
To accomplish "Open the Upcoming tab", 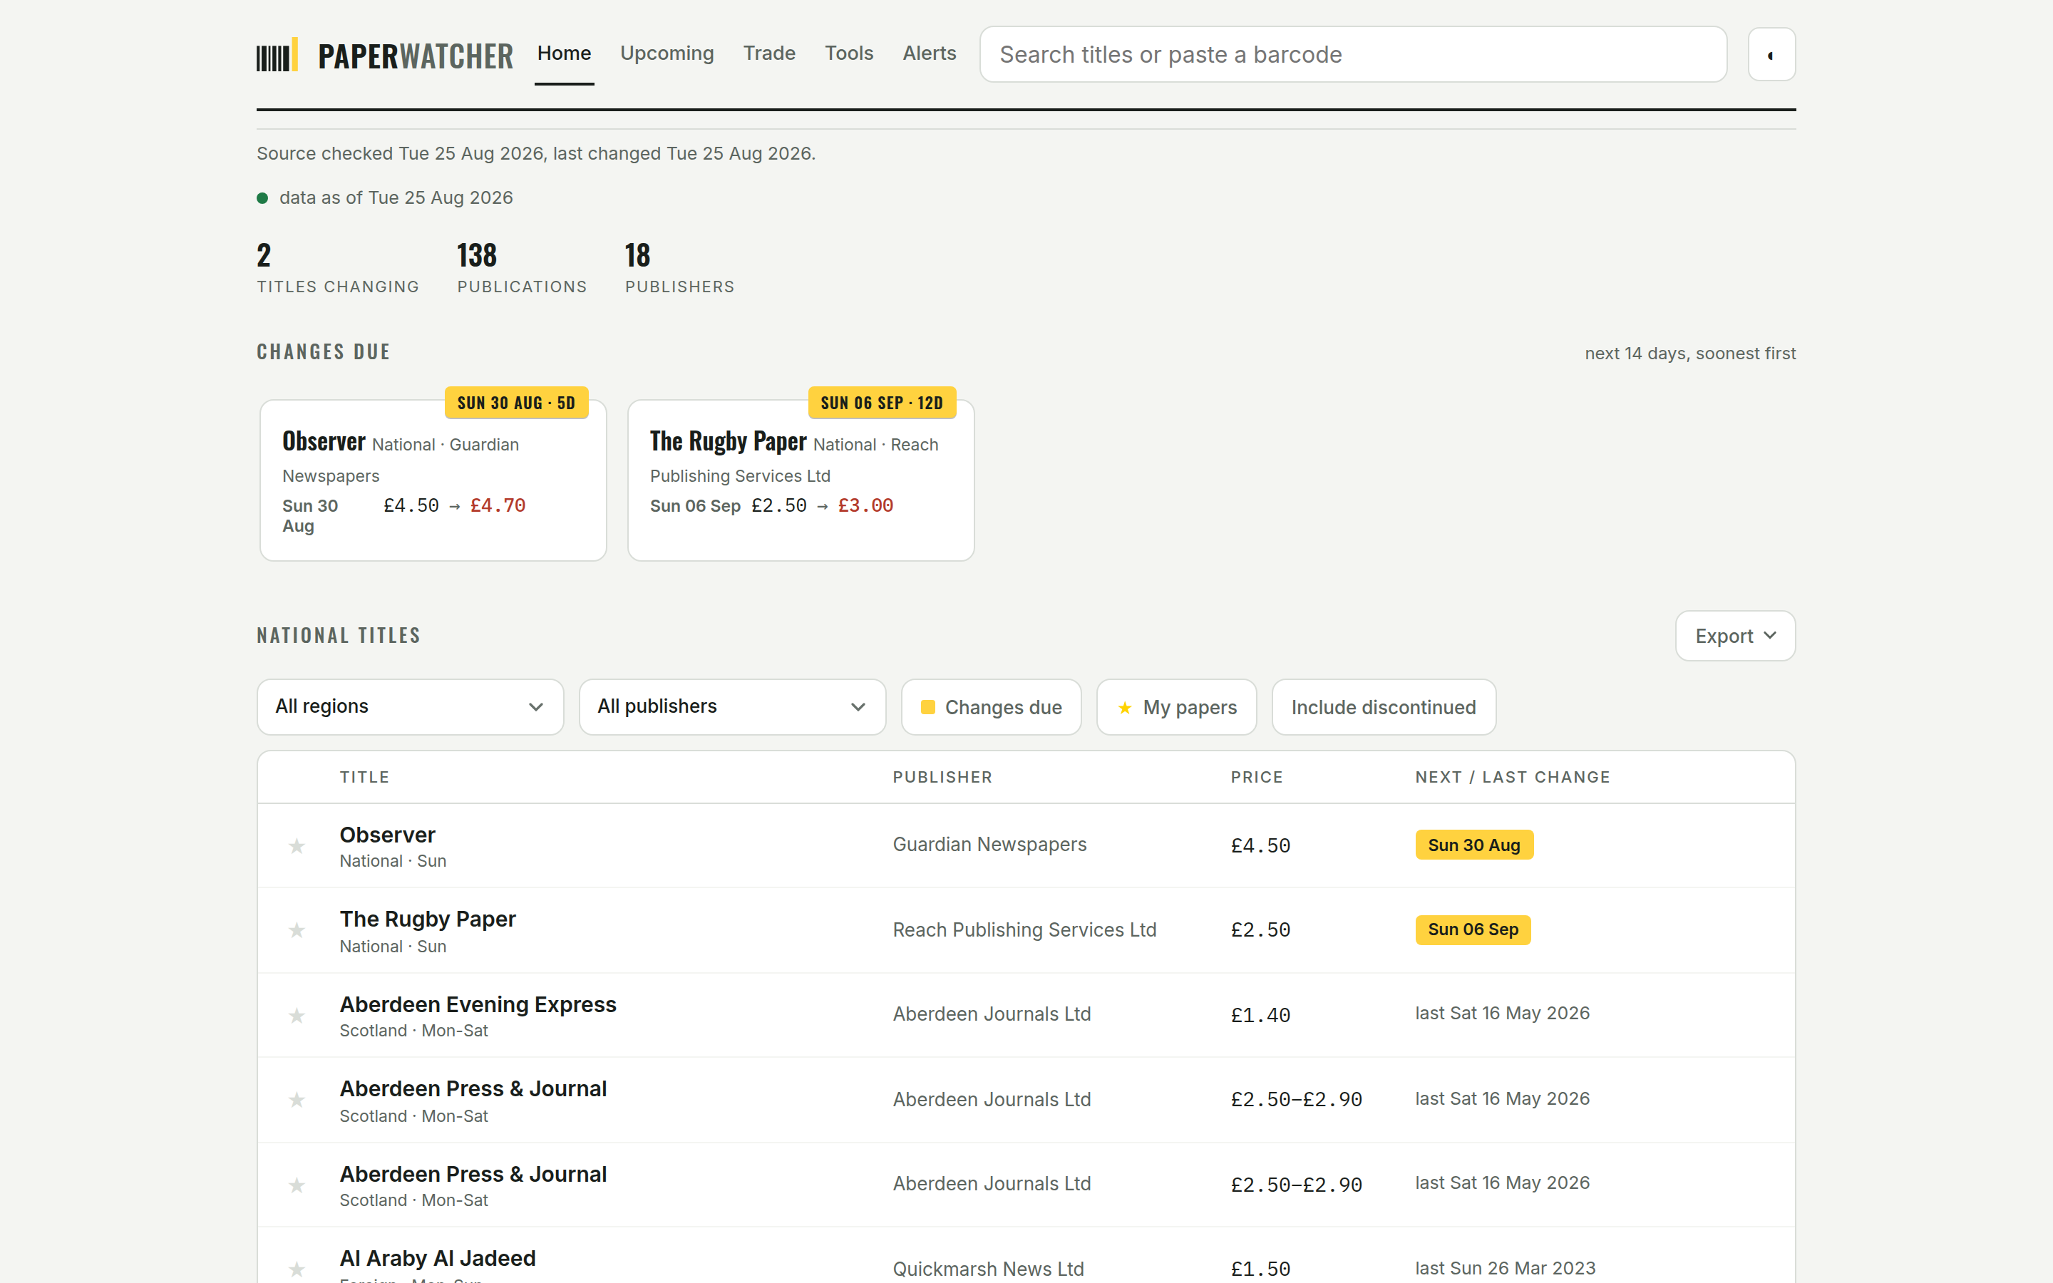I will point(667,53).
